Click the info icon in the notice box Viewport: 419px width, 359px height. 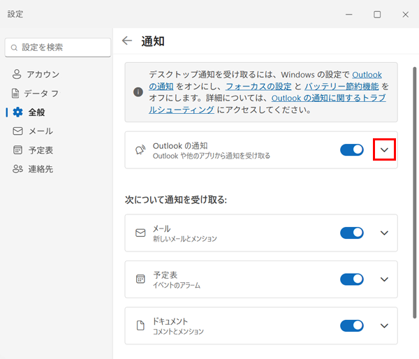138,92
